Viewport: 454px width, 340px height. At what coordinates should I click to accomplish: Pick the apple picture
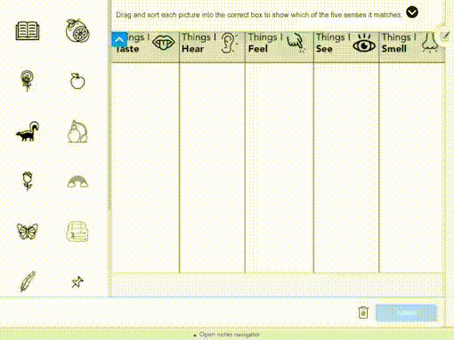click(77, 81)
